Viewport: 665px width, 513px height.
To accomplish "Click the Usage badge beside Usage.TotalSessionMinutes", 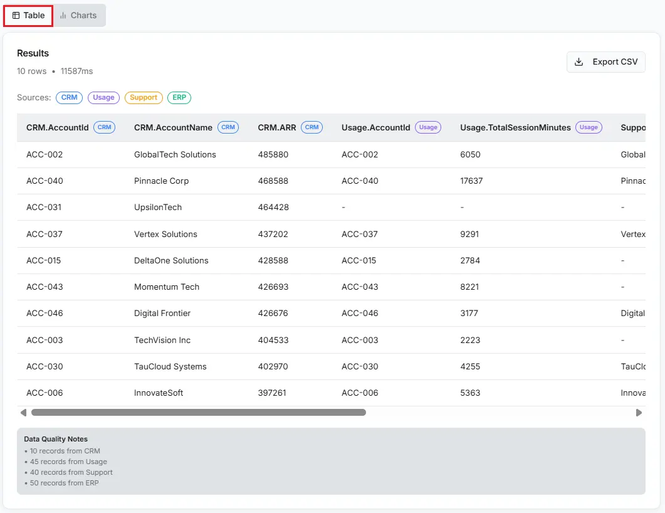I will [589, 127].
